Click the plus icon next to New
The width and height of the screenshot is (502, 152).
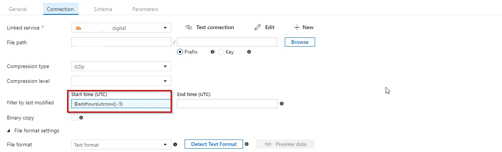tap(297, 27)
